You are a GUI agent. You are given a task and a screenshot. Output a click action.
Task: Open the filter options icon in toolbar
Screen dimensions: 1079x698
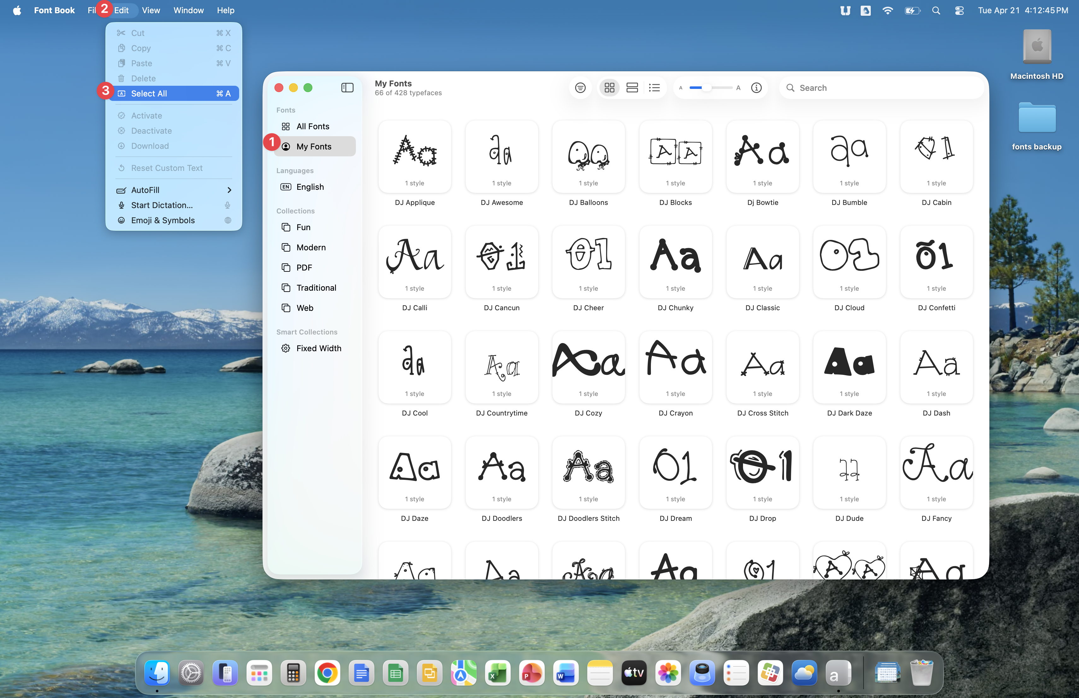point(580,88)
